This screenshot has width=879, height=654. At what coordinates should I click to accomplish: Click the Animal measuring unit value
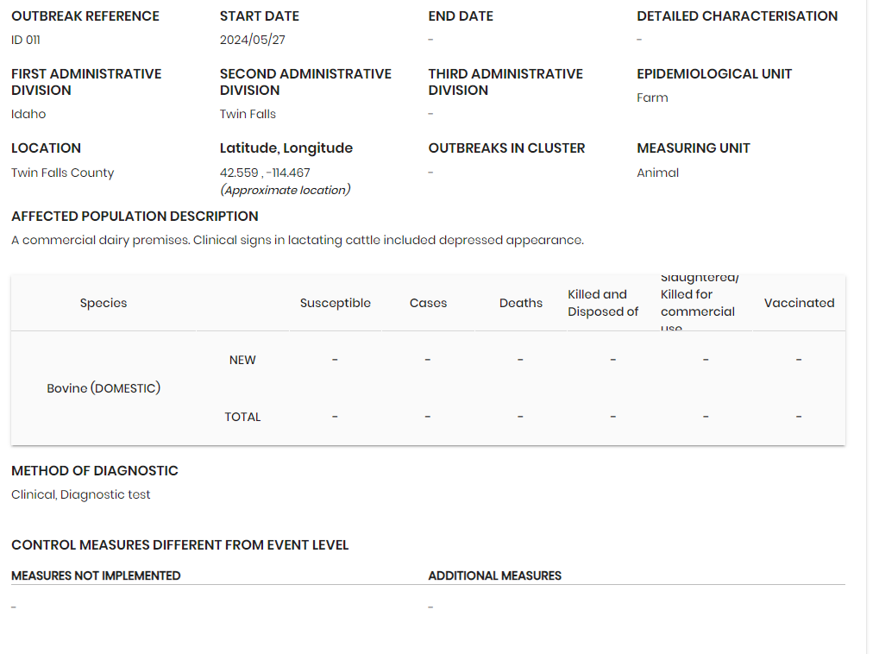[x=657, y=173]
